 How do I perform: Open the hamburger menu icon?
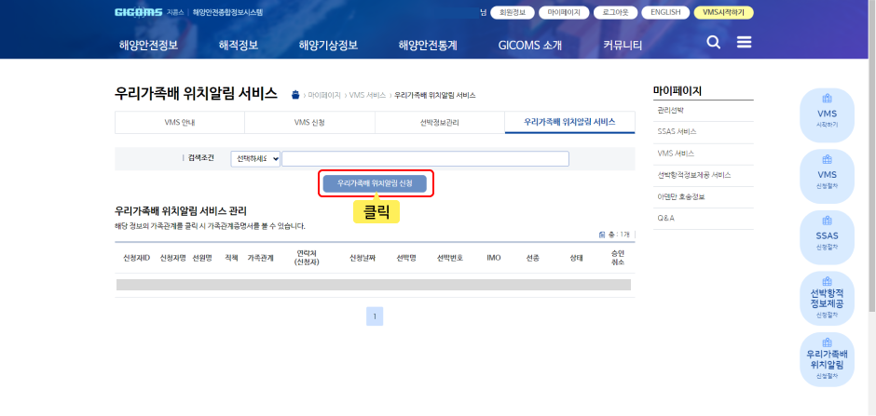click(744, 43)
